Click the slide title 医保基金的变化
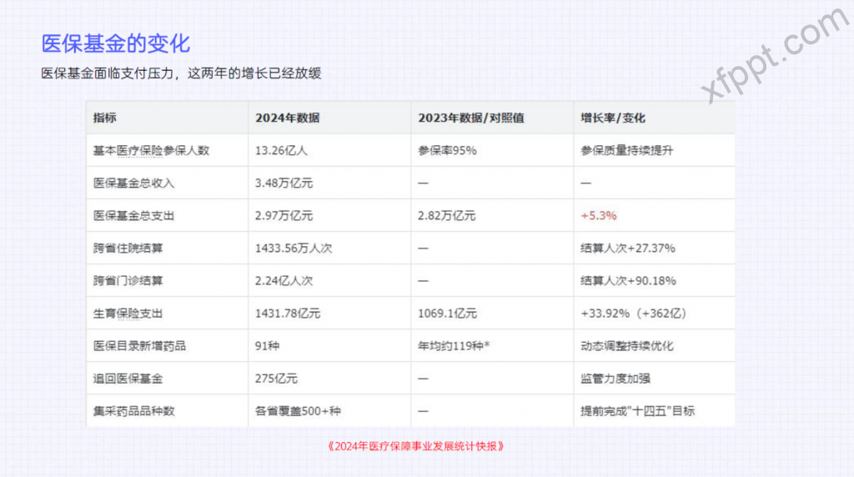Screen dimensions: 854x477 pos(116,43)
